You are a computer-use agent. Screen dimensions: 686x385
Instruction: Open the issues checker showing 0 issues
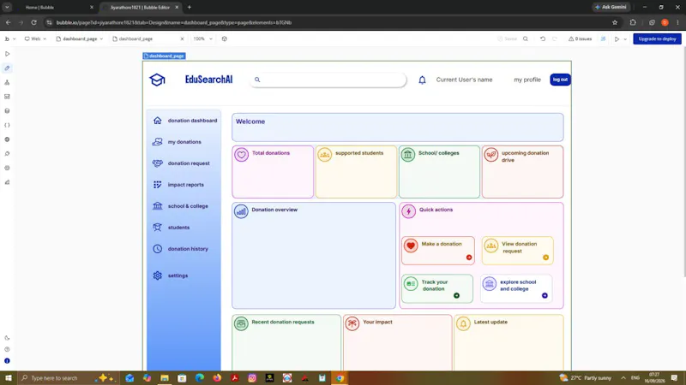click(581, 38)
